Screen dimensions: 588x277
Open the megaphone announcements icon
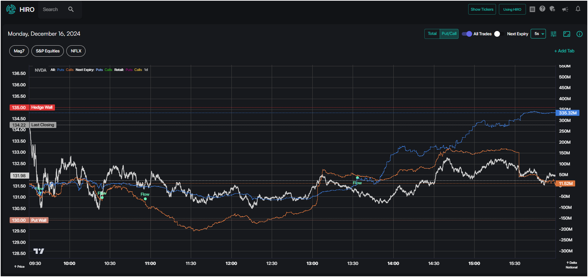[x=565, y=9]
